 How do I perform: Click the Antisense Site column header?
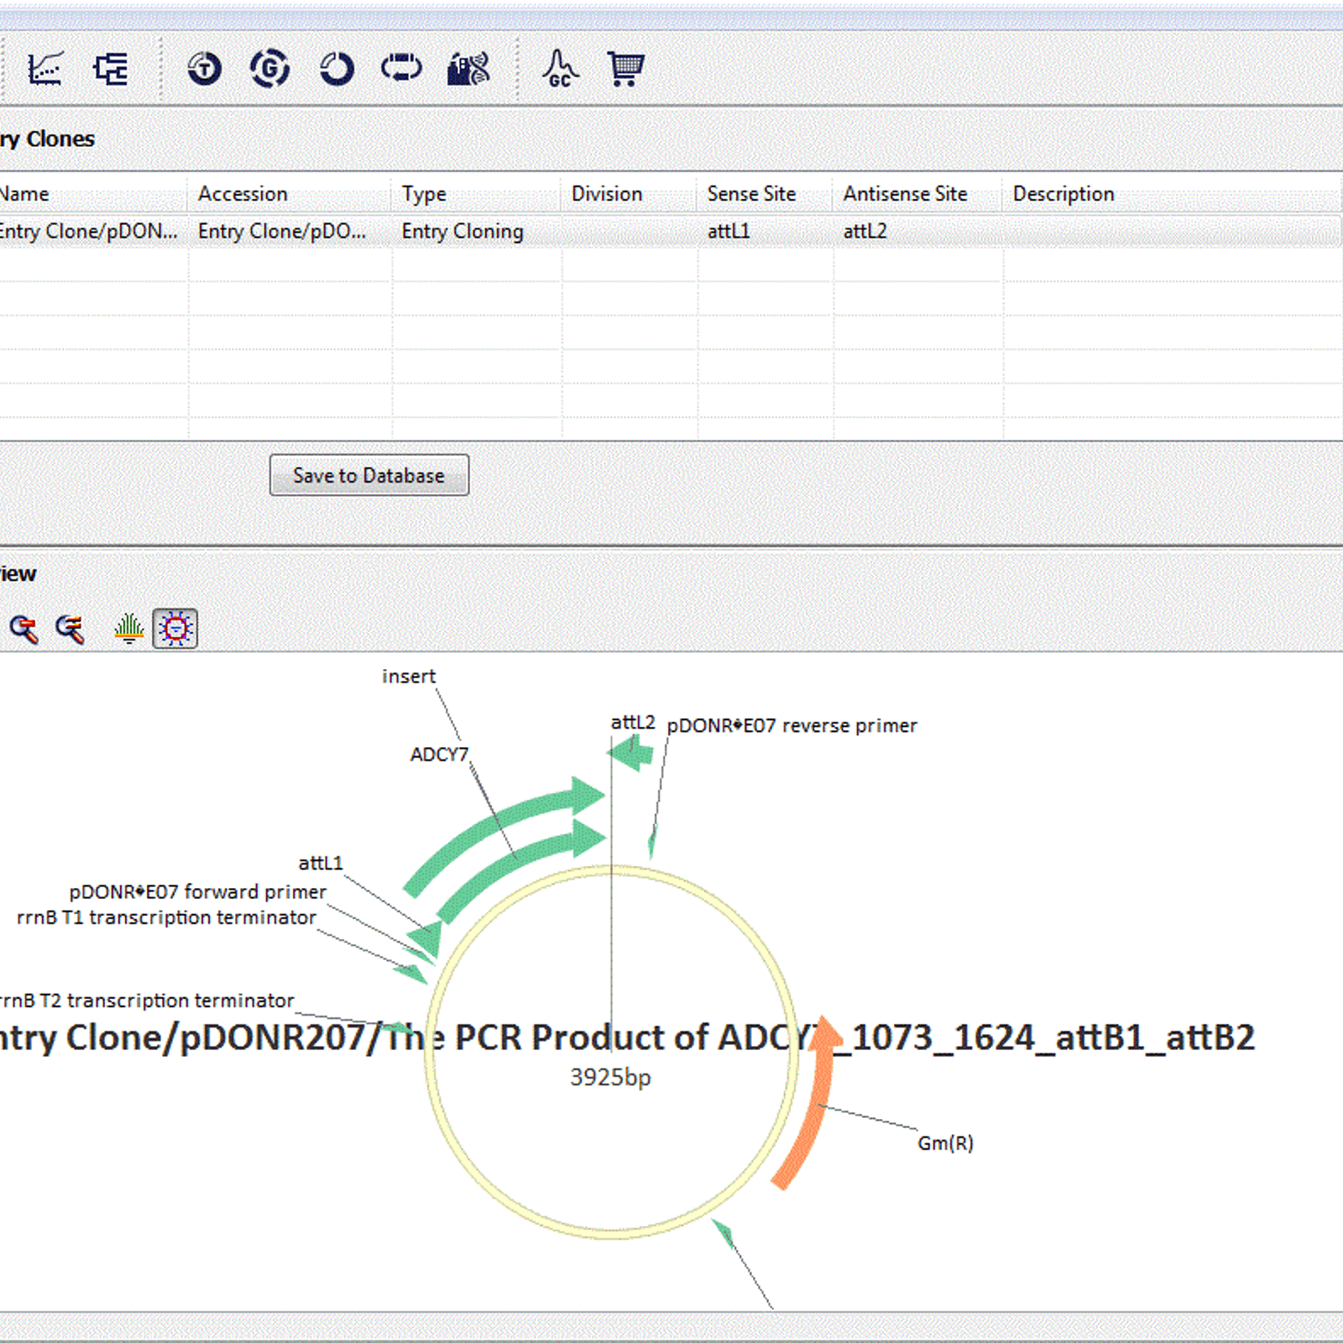pyautogui.click(x=917, y=194)
